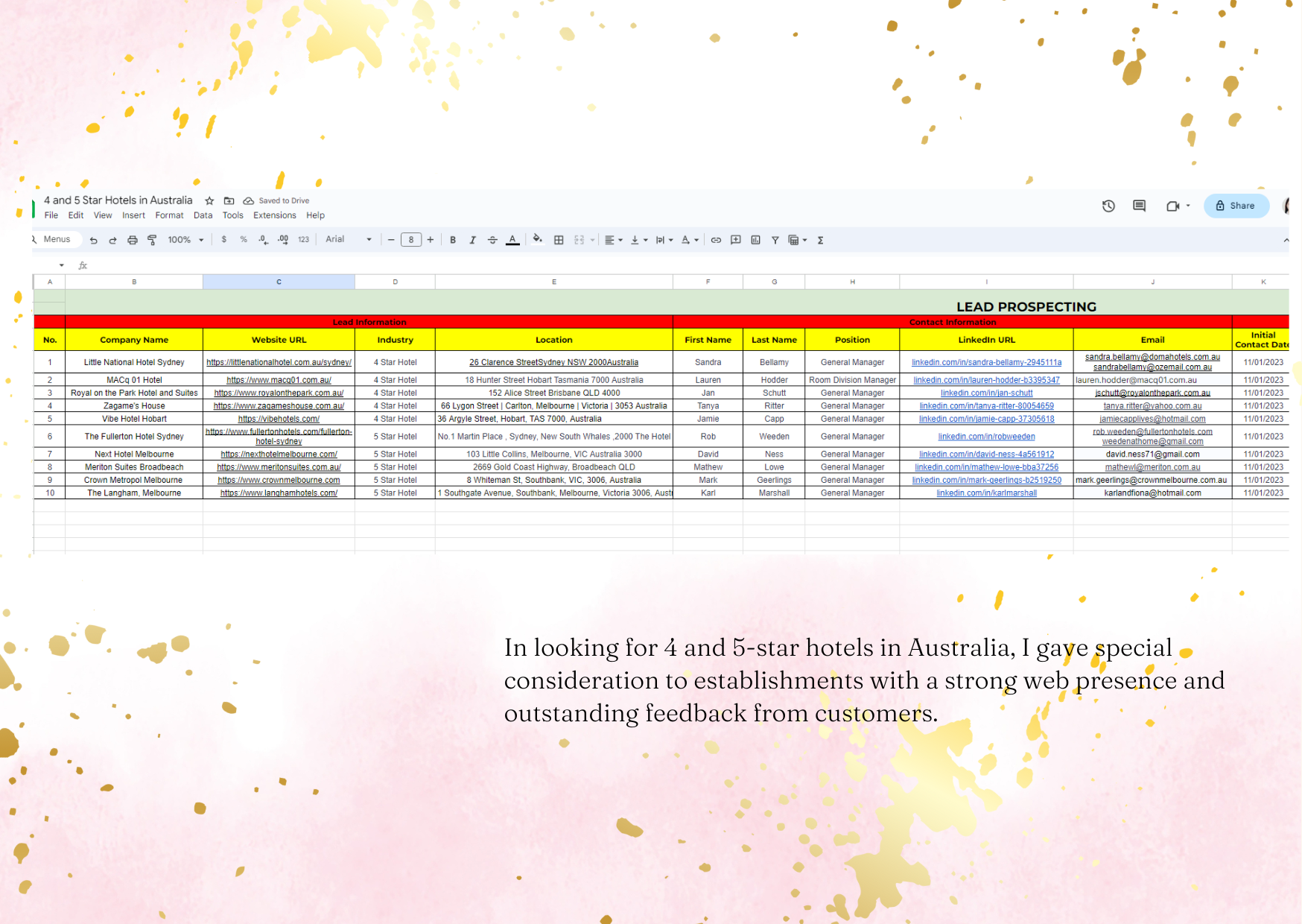
Task: Open version history clock icon
Action: [x=1108, y=206]
